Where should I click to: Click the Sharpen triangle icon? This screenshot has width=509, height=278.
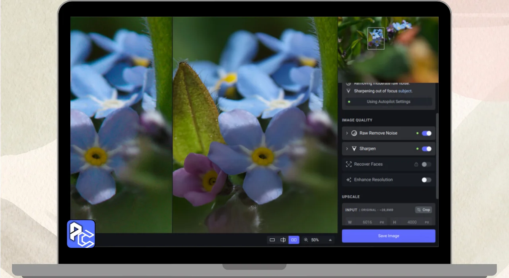click(x=354, y=149)
